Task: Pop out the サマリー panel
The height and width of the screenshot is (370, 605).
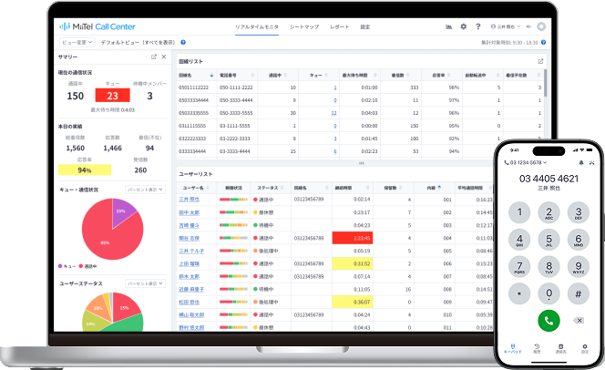Action: (x=153, y=57)
